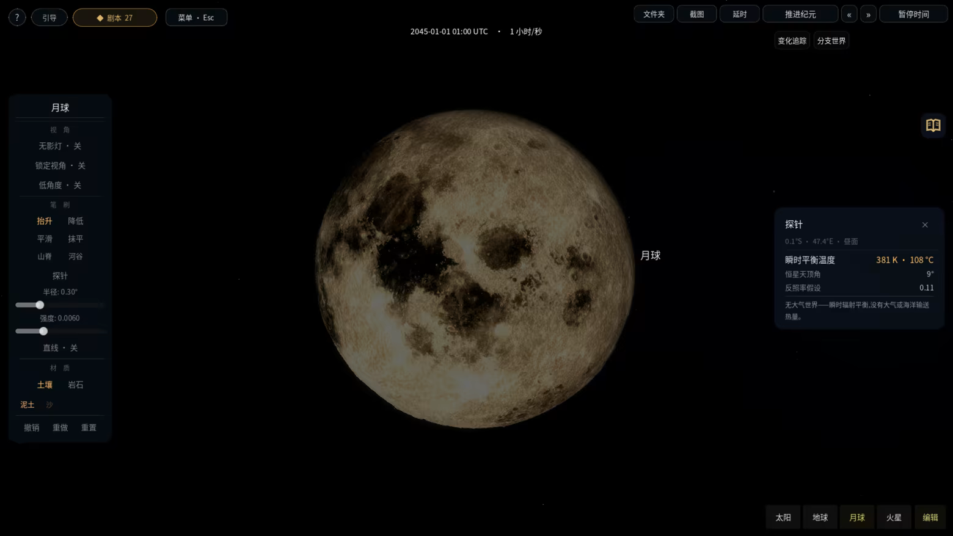Close the 探针 probe panel

(925, 225)
